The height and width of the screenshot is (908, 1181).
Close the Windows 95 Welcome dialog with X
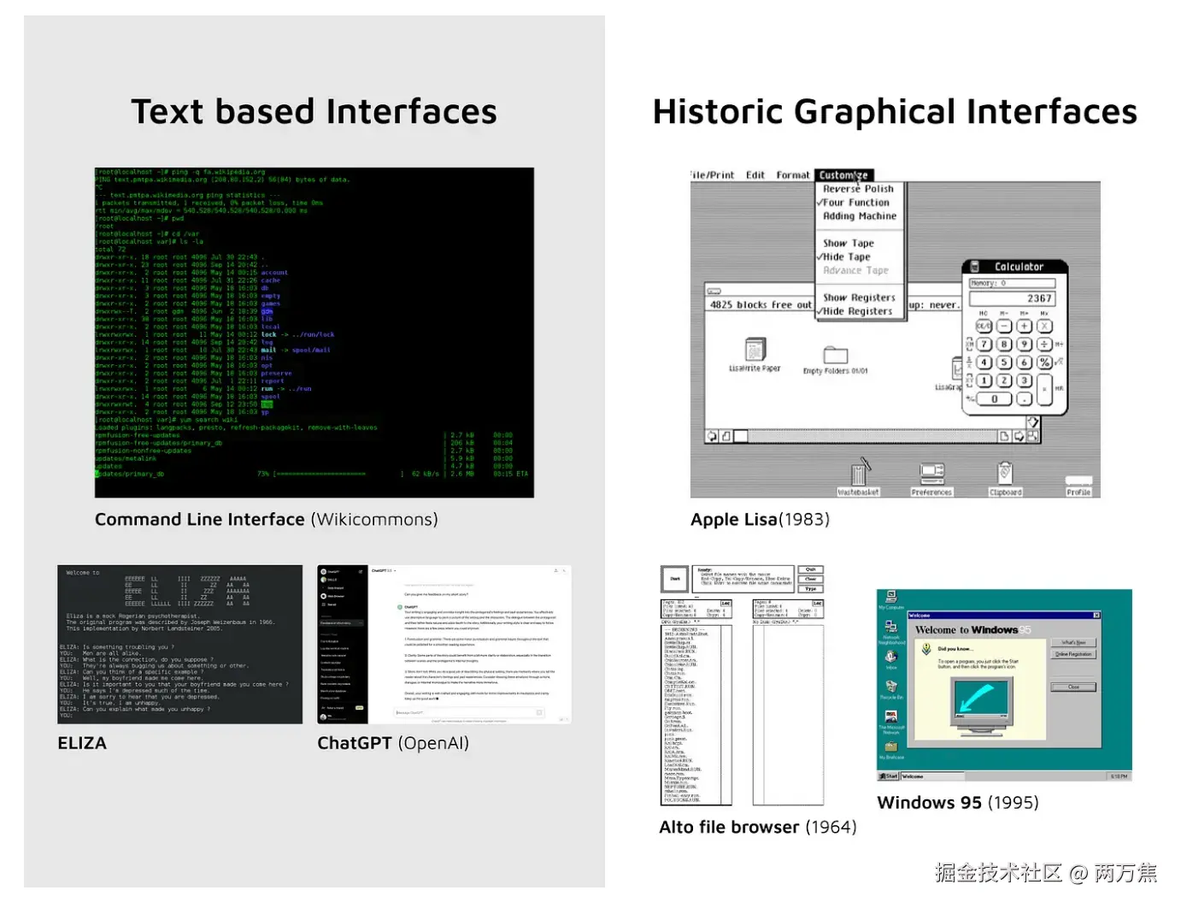pos(1096,616)
